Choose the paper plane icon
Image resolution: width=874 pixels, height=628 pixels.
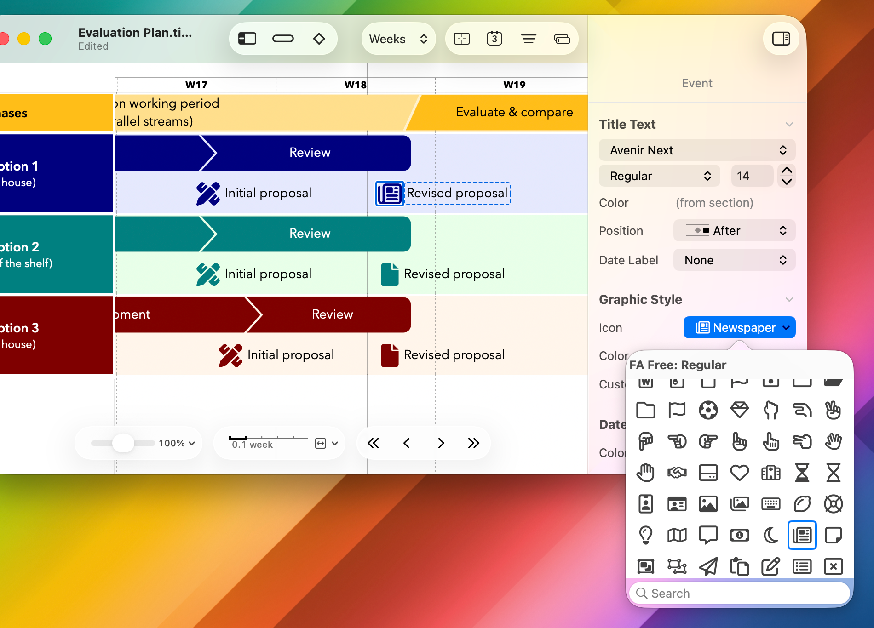tap(708, 566)
